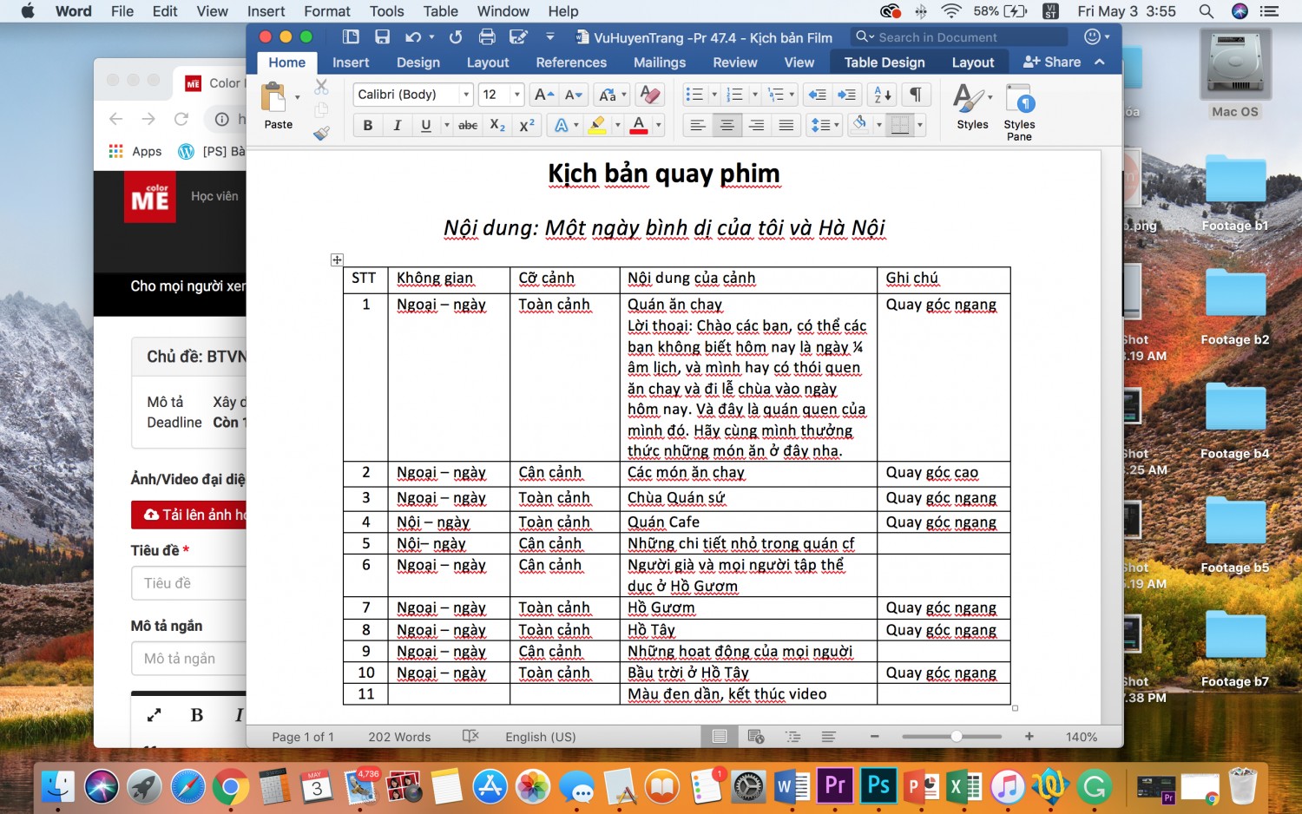
Task: Apply subscript formatting
Action: pos(497,125)
